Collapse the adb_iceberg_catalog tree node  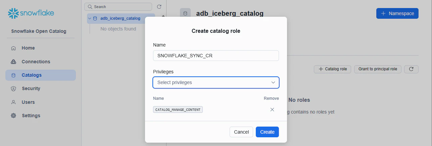pos(90,18)
